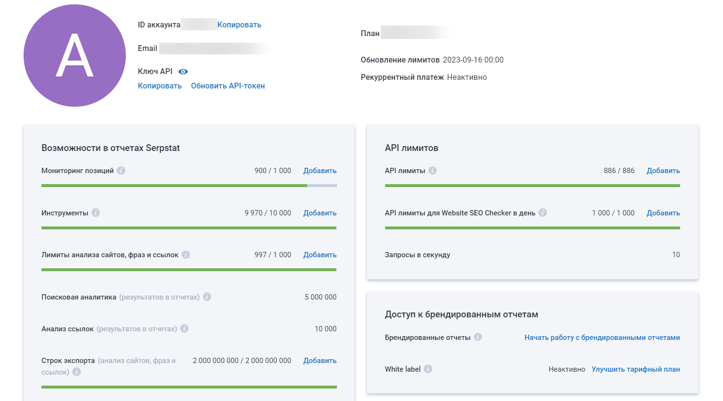Click the Мониторинг позиций progress bar
Viewport: 723px width, 401px height.
click(189, 186)
